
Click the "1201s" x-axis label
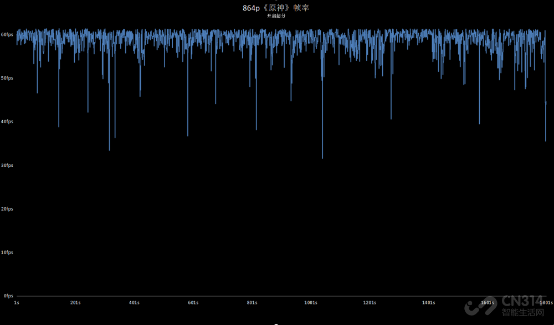click(370, 303)
